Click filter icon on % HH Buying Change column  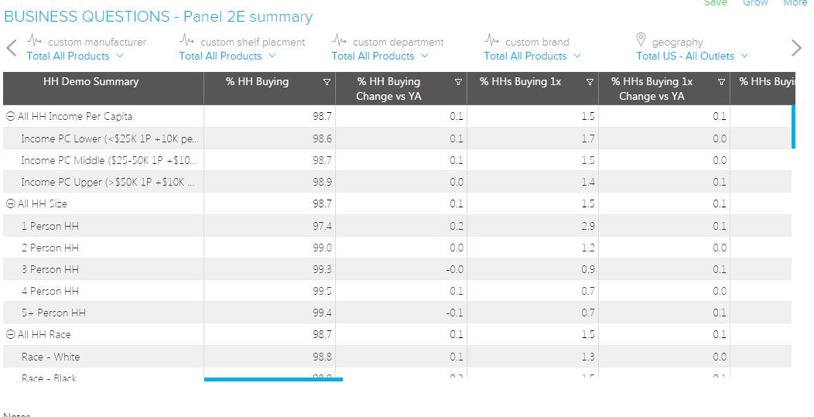point(458,82)
